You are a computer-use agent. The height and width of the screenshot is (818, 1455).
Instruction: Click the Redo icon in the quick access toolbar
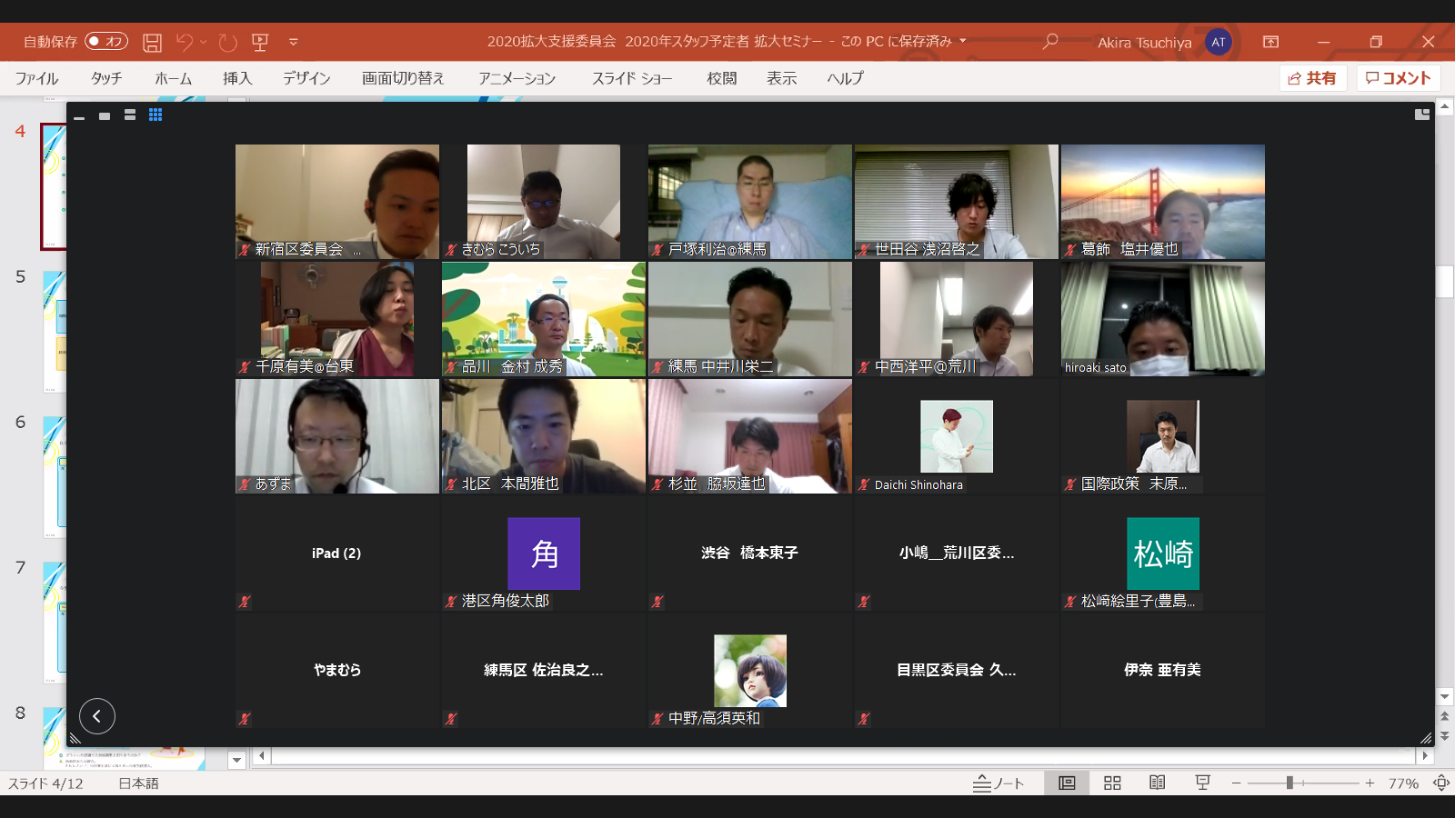coord(228,42)
